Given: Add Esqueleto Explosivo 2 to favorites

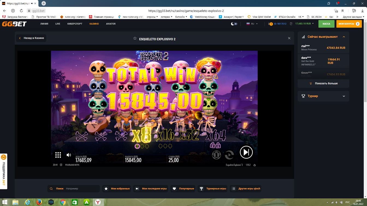Looking at the screenshot, I should tap(135, 38).
